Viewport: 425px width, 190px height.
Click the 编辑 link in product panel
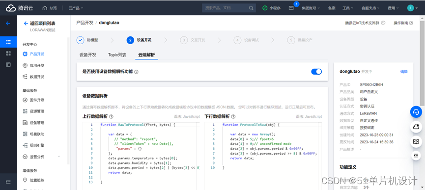(x=404, y=72)
